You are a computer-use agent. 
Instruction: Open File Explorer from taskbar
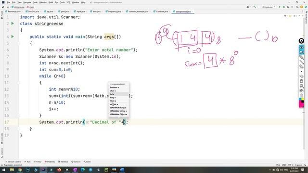(12, 170)
